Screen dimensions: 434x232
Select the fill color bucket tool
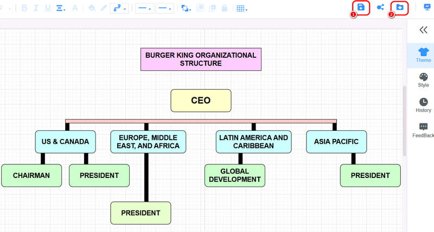[x=92, y=8]
